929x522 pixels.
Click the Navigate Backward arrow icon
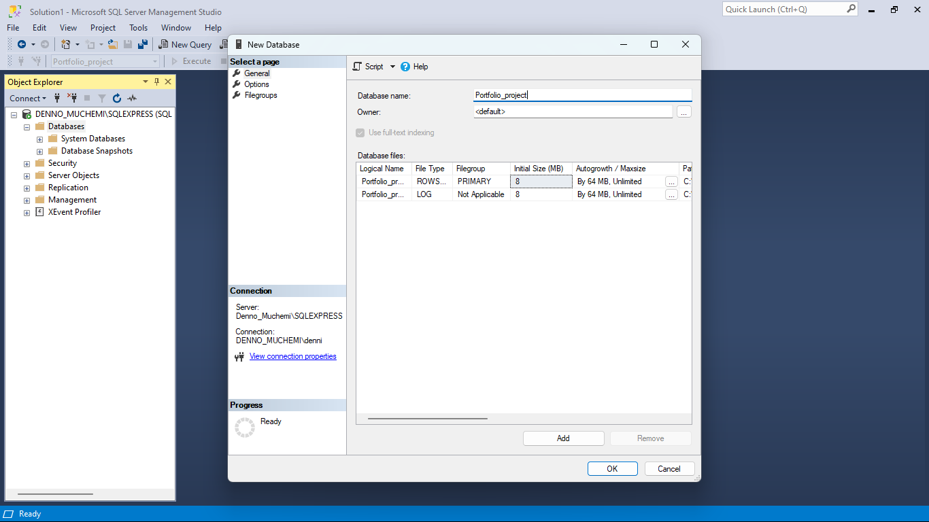coord(22,44)
